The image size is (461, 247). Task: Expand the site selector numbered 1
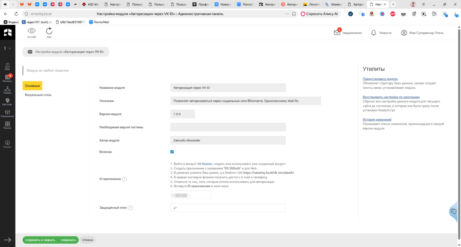(7, 48)
